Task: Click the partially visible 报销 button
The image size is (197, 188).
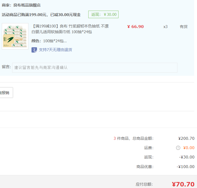Action: (x=6, y=93)
